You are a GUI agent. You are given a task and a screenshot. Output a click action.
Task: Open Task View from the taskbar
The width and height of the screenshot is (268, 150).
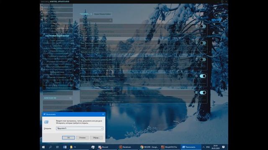pyautogui.click(x=57, y=147)
